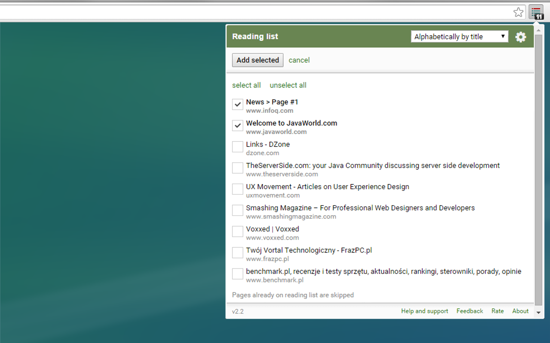The height and width of the screenshot is (343, 550).
Task: Click the TheServerSide.com Java Community title
Action: 373,165
